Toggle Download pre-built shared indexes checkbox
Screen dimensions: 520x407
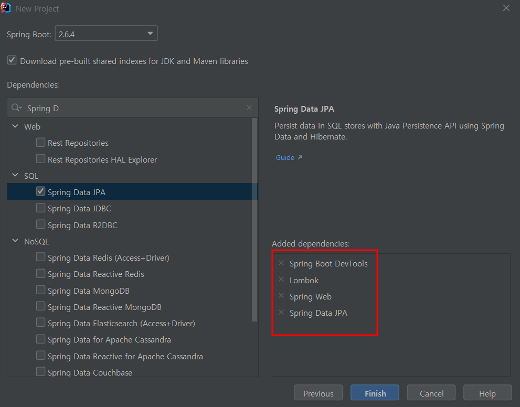click(x=12, y=60)
